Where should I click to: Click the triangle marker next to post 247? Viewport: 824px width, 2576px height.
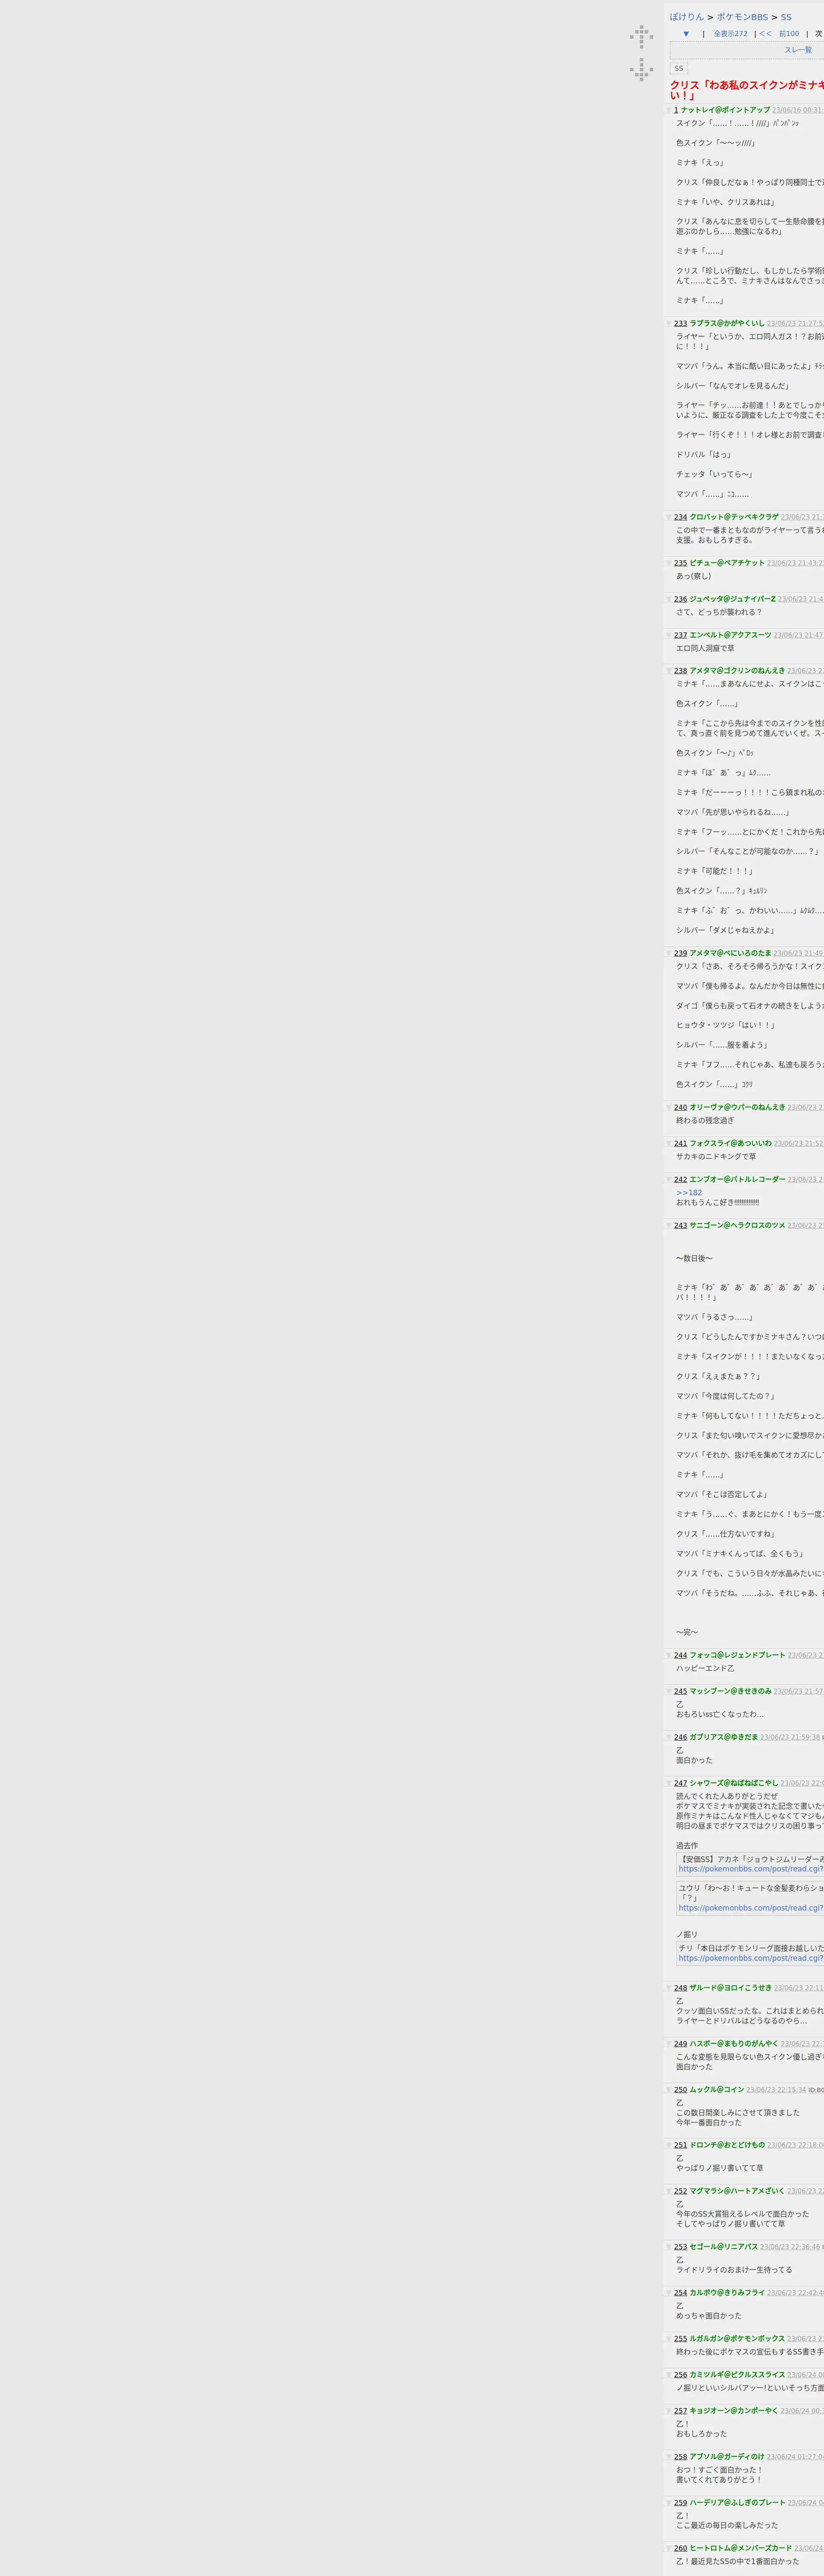(x=669, y=1784)
